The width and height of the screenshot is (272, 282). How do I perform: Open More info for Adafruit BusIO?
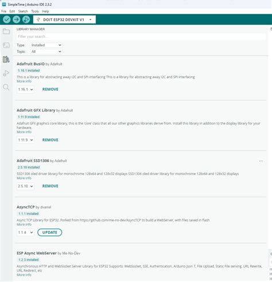tap(24, 82)
